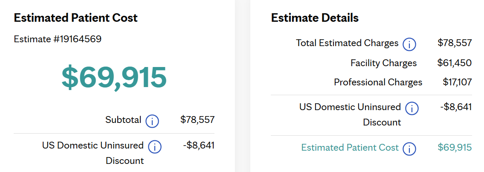Click the Total Estimated Charges label
The height and width of the screenshot is (172, 484).
click(x=347, y=43)
